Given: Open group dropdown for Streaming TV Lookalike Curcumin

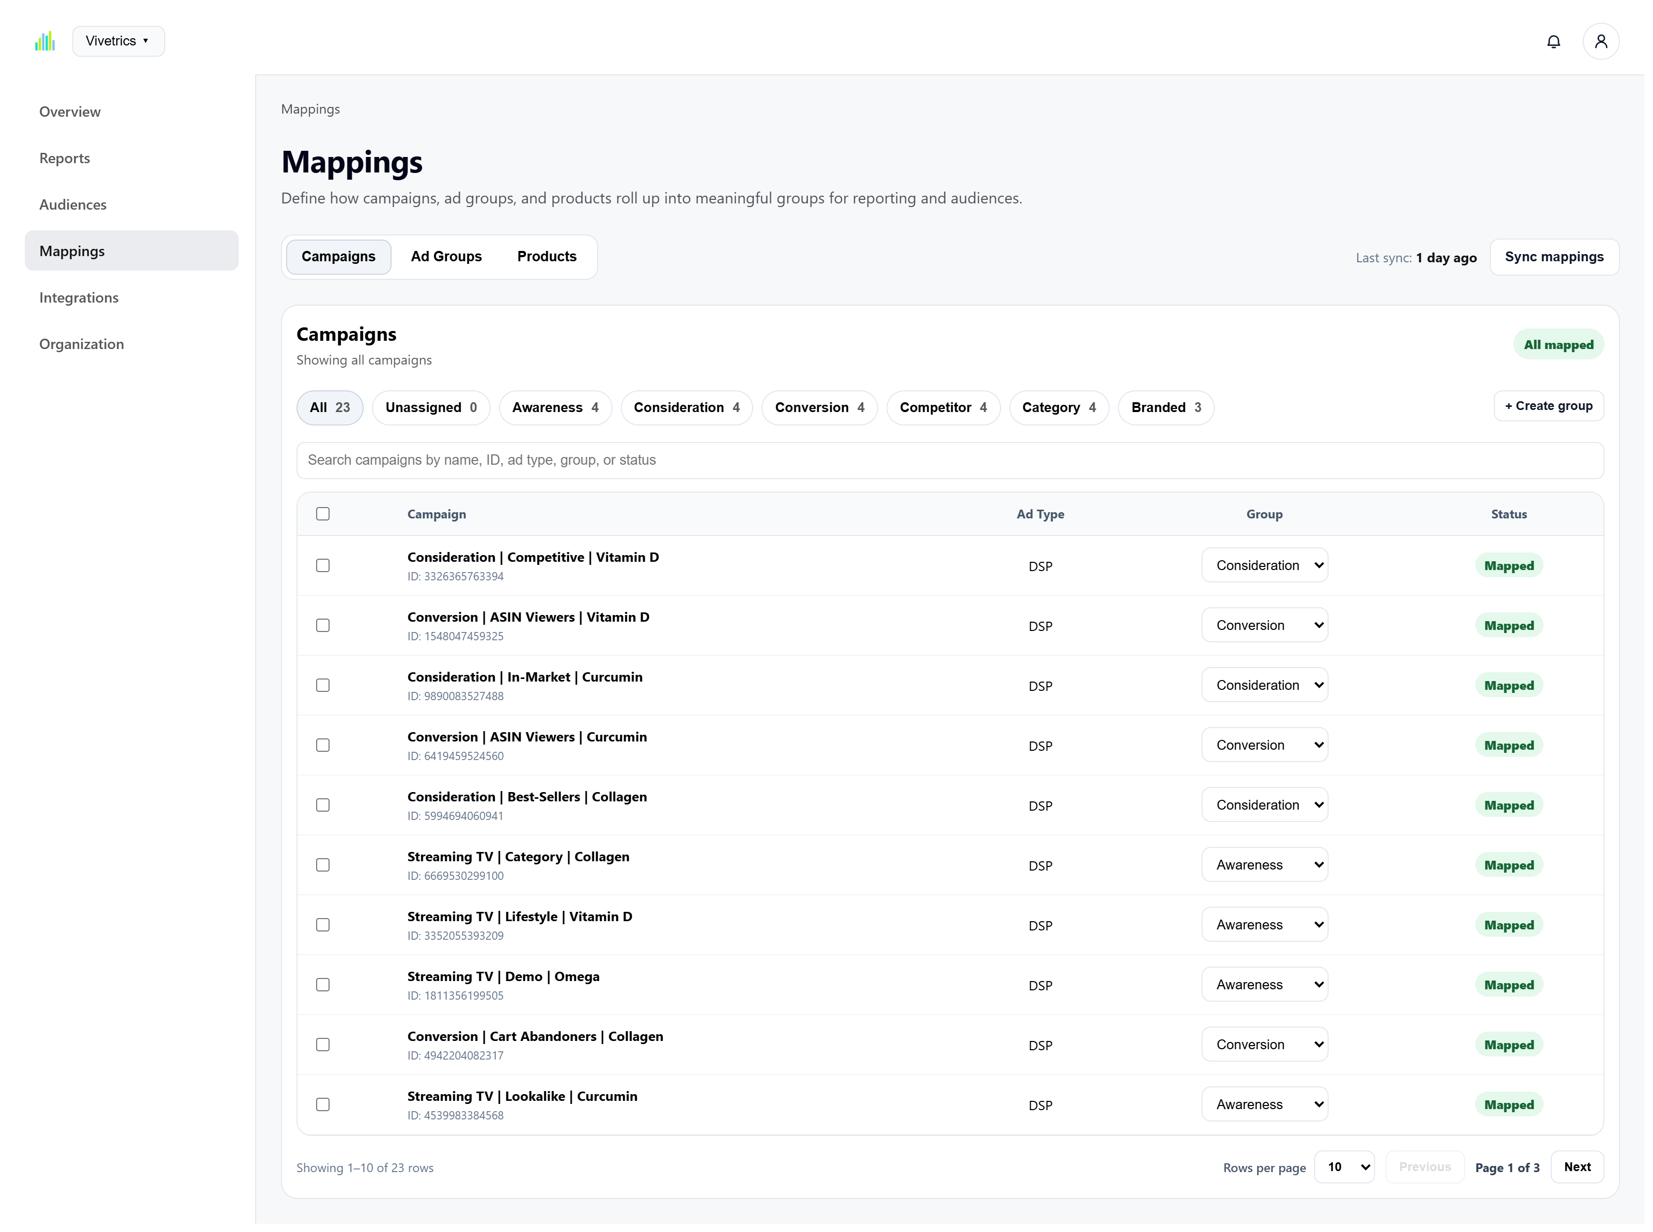Looking at the screenshot, I should pos(1265,1104).
